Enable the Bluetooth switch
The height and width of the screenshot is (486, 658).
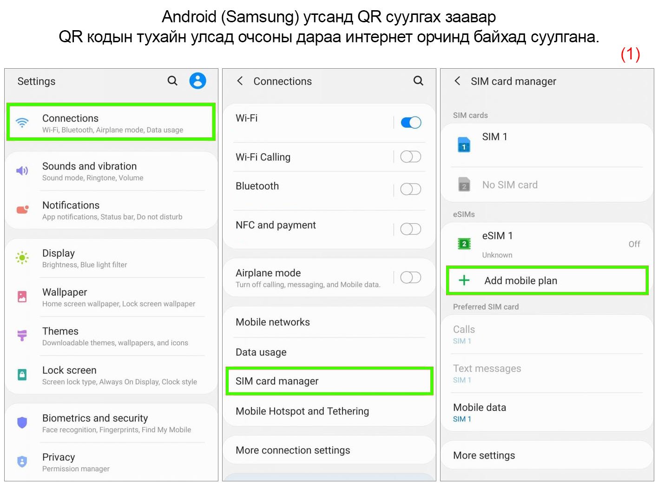410,189
